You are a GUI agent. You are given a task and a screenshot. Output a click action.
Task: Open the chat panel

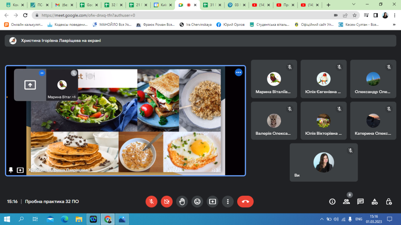pyautogui.click(x=360, y=201)
